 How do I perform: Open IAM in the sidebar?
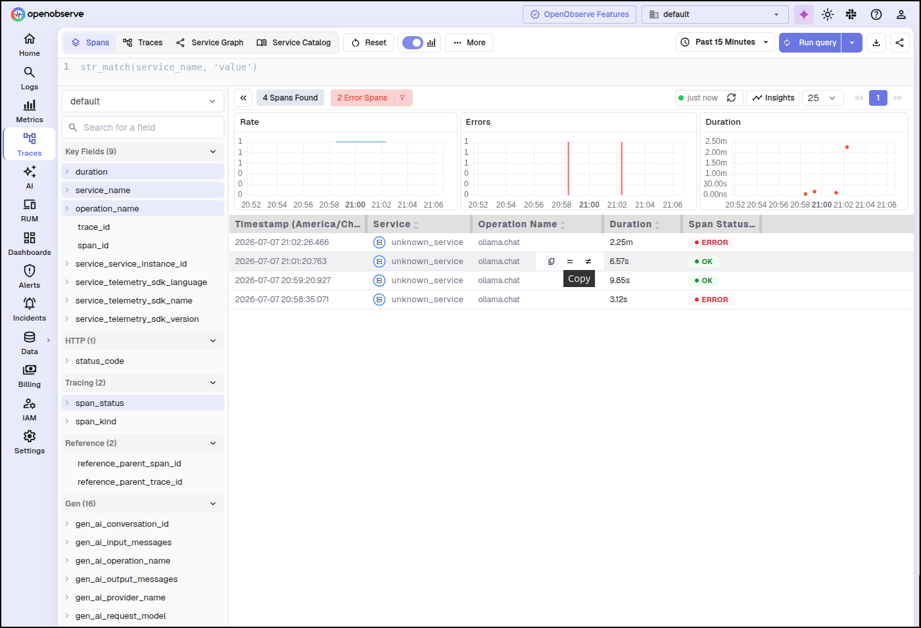tap(29, 409)
